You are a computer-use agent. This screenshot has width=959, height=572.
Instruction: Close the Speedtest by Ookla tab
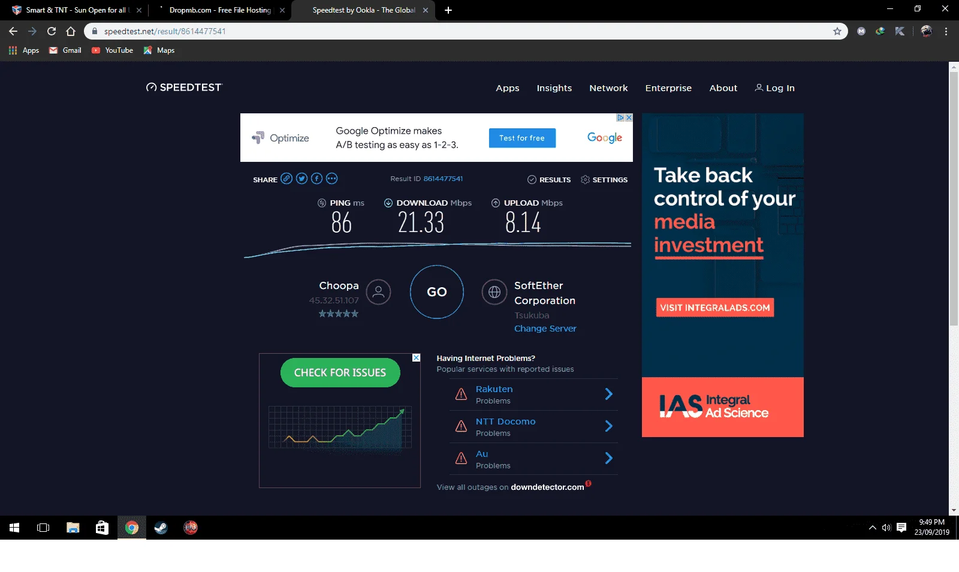(426, 10)
